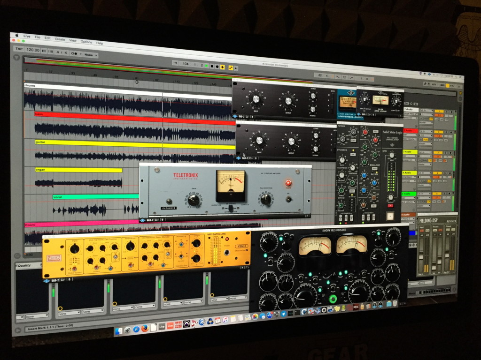The image size is (481, 360).
Task: Toggle the MIDI map mode button
Action: pos(442,85)
